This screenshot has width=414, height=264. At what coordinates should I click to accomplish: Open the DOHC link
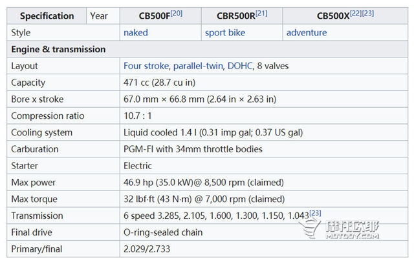tap(240, 66)
